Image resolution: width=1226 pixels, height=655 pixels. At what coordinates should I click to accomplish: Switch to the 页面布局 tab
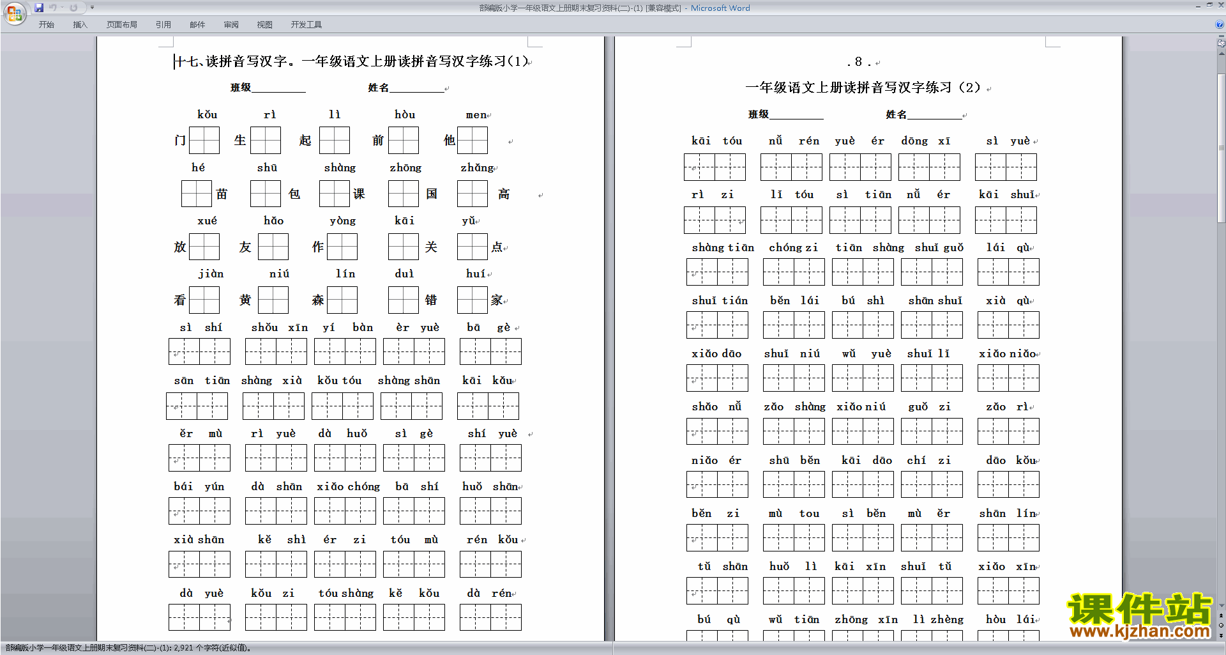point(122,25)
